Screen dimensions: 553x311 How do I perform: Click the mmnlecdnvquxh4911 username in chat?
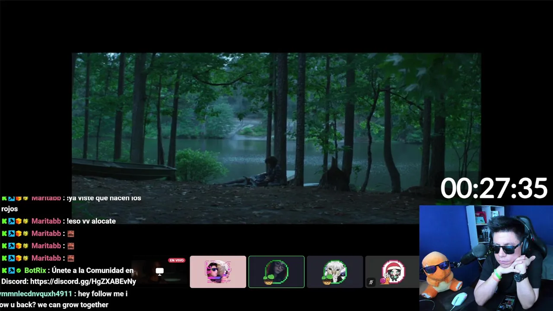[36, 294]
